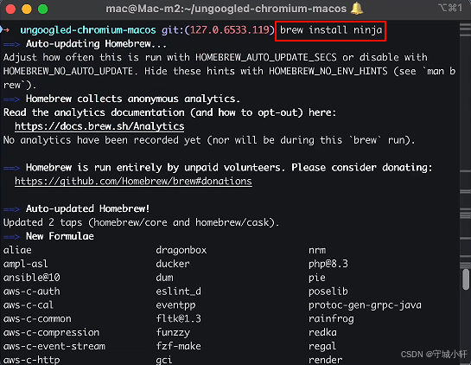Click the 'No analytics have been recorded yet' line
Viewport: 471px width, 365px height.
pyautogui.click(x=209, y=140)
